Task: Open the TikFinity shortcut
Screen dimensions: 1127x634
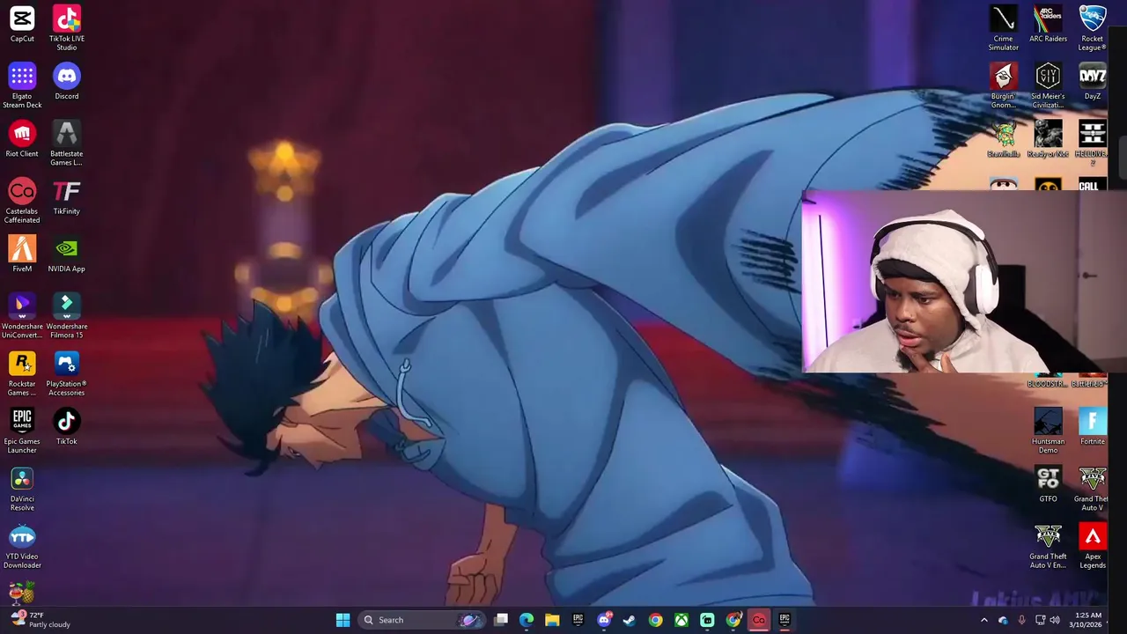Action: 67,196
